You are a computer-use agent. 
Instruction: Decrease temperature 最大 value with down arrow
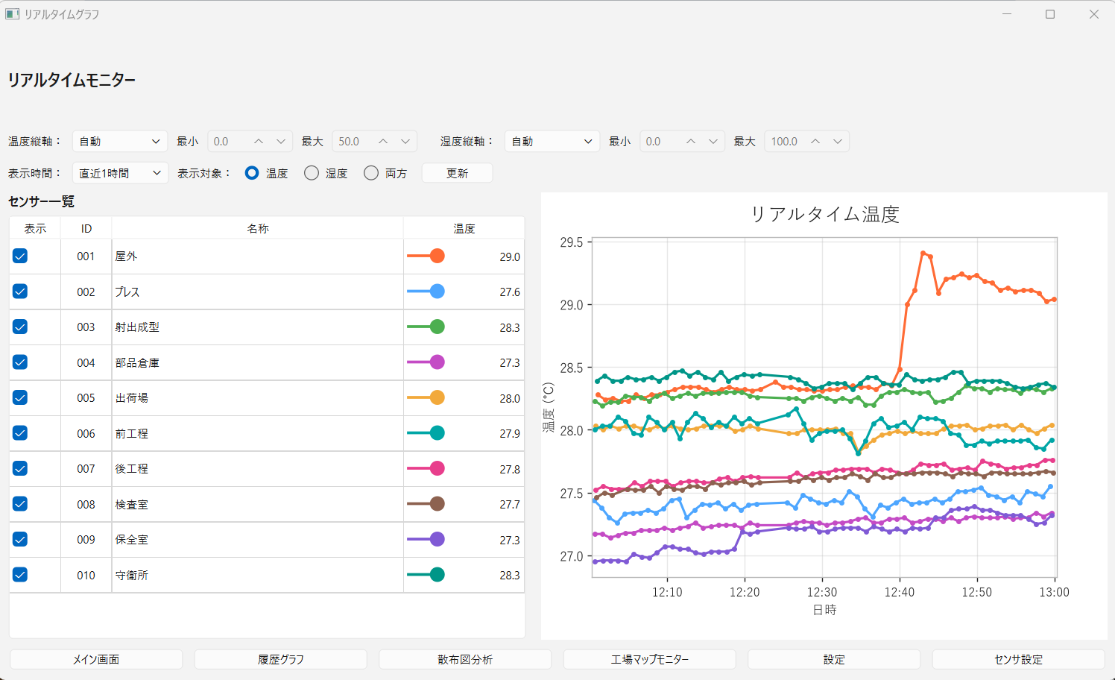(x=405, y=141)
